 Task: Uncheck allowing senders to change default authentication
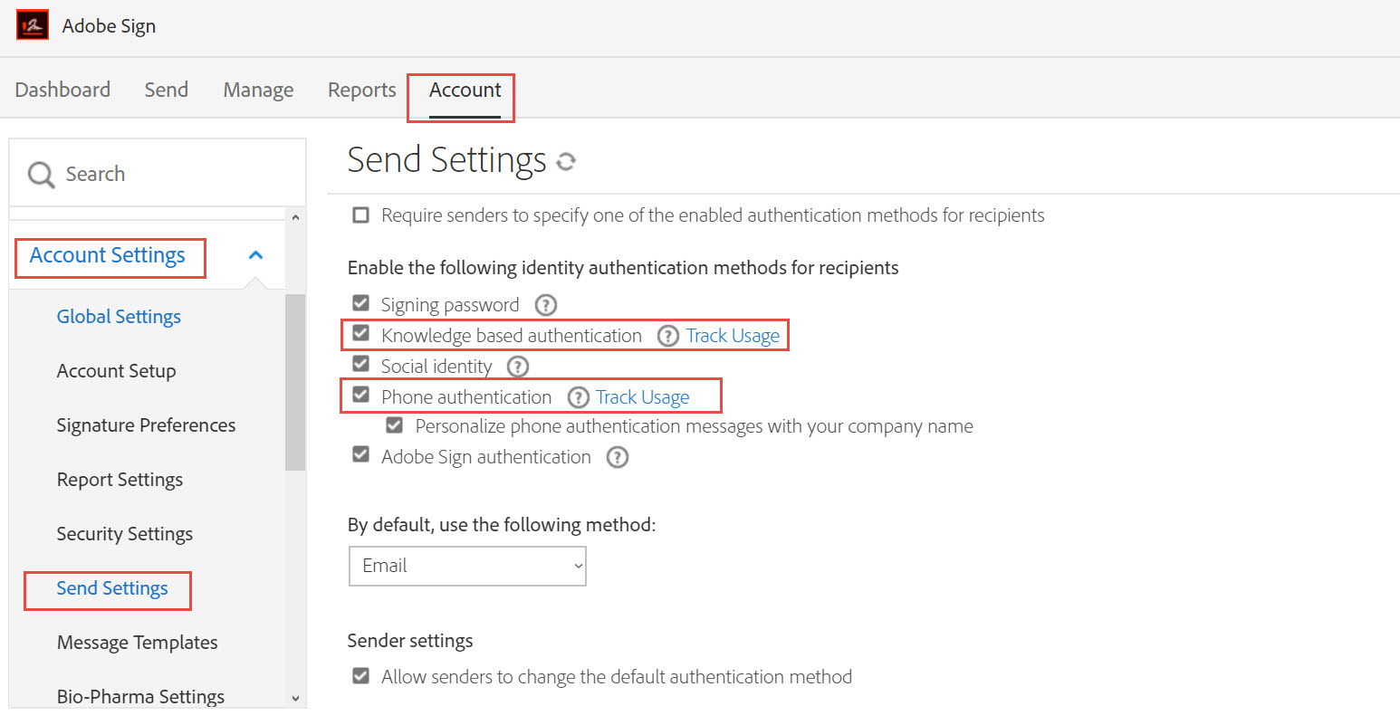pyautogui.click(x=360, y=675)
